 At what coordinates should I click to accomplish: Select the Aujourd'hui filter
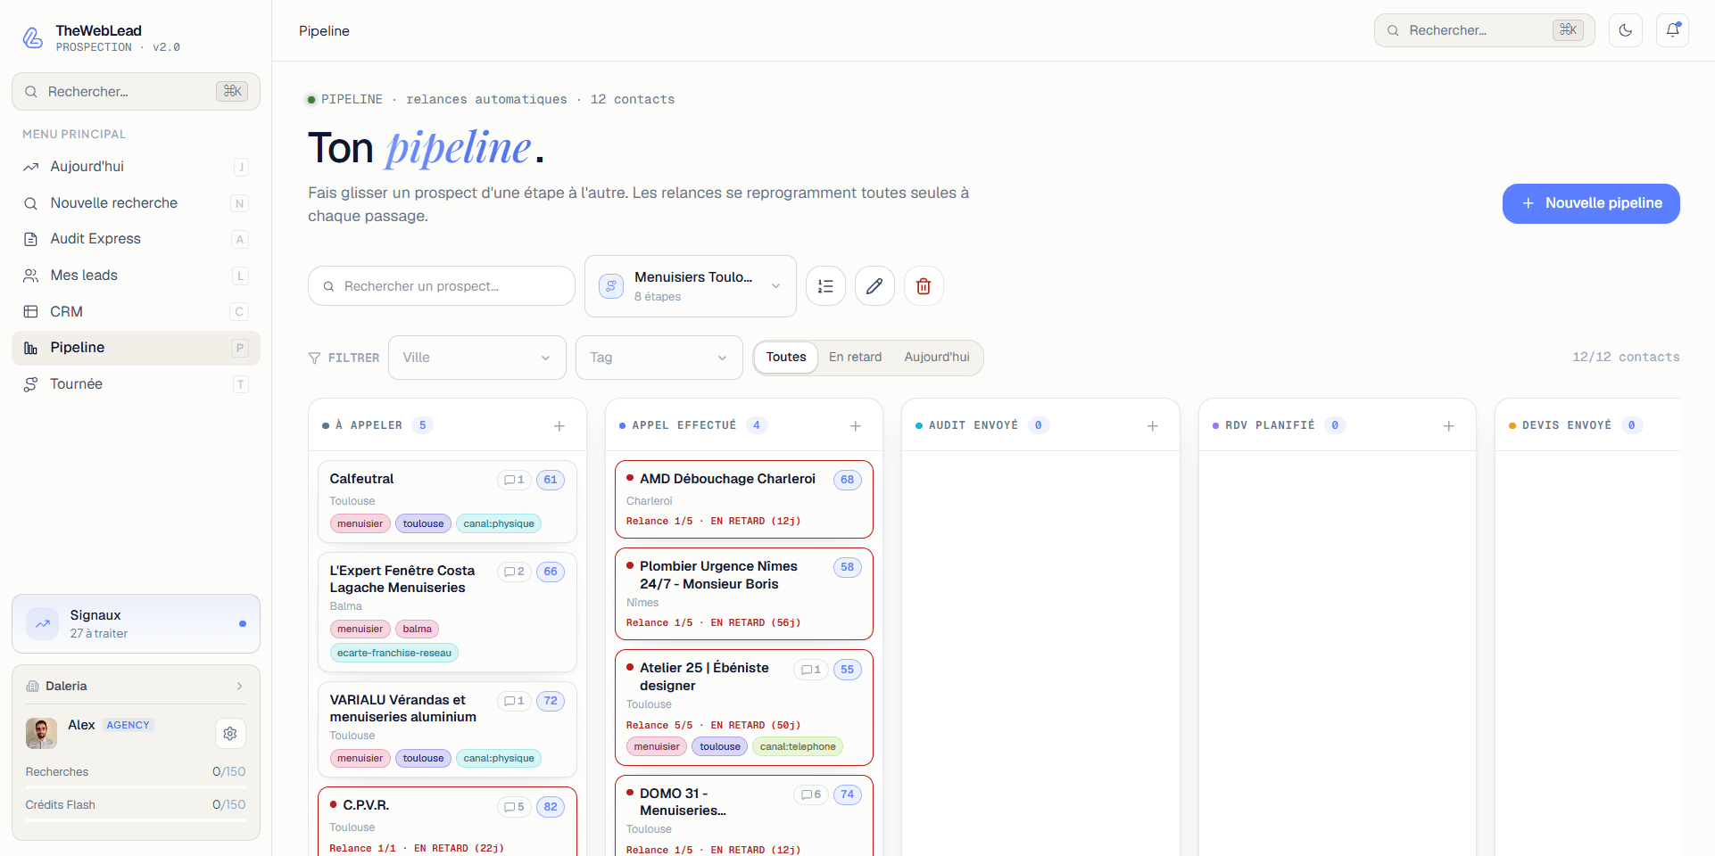point(937,358)
